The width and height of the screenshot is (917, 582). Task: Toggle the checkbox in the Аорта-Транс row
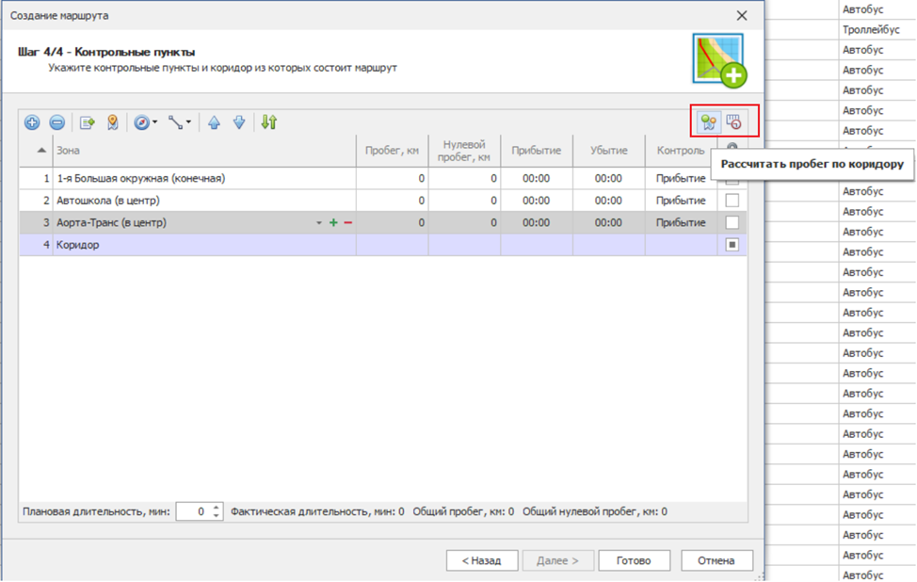coord(732,223)
